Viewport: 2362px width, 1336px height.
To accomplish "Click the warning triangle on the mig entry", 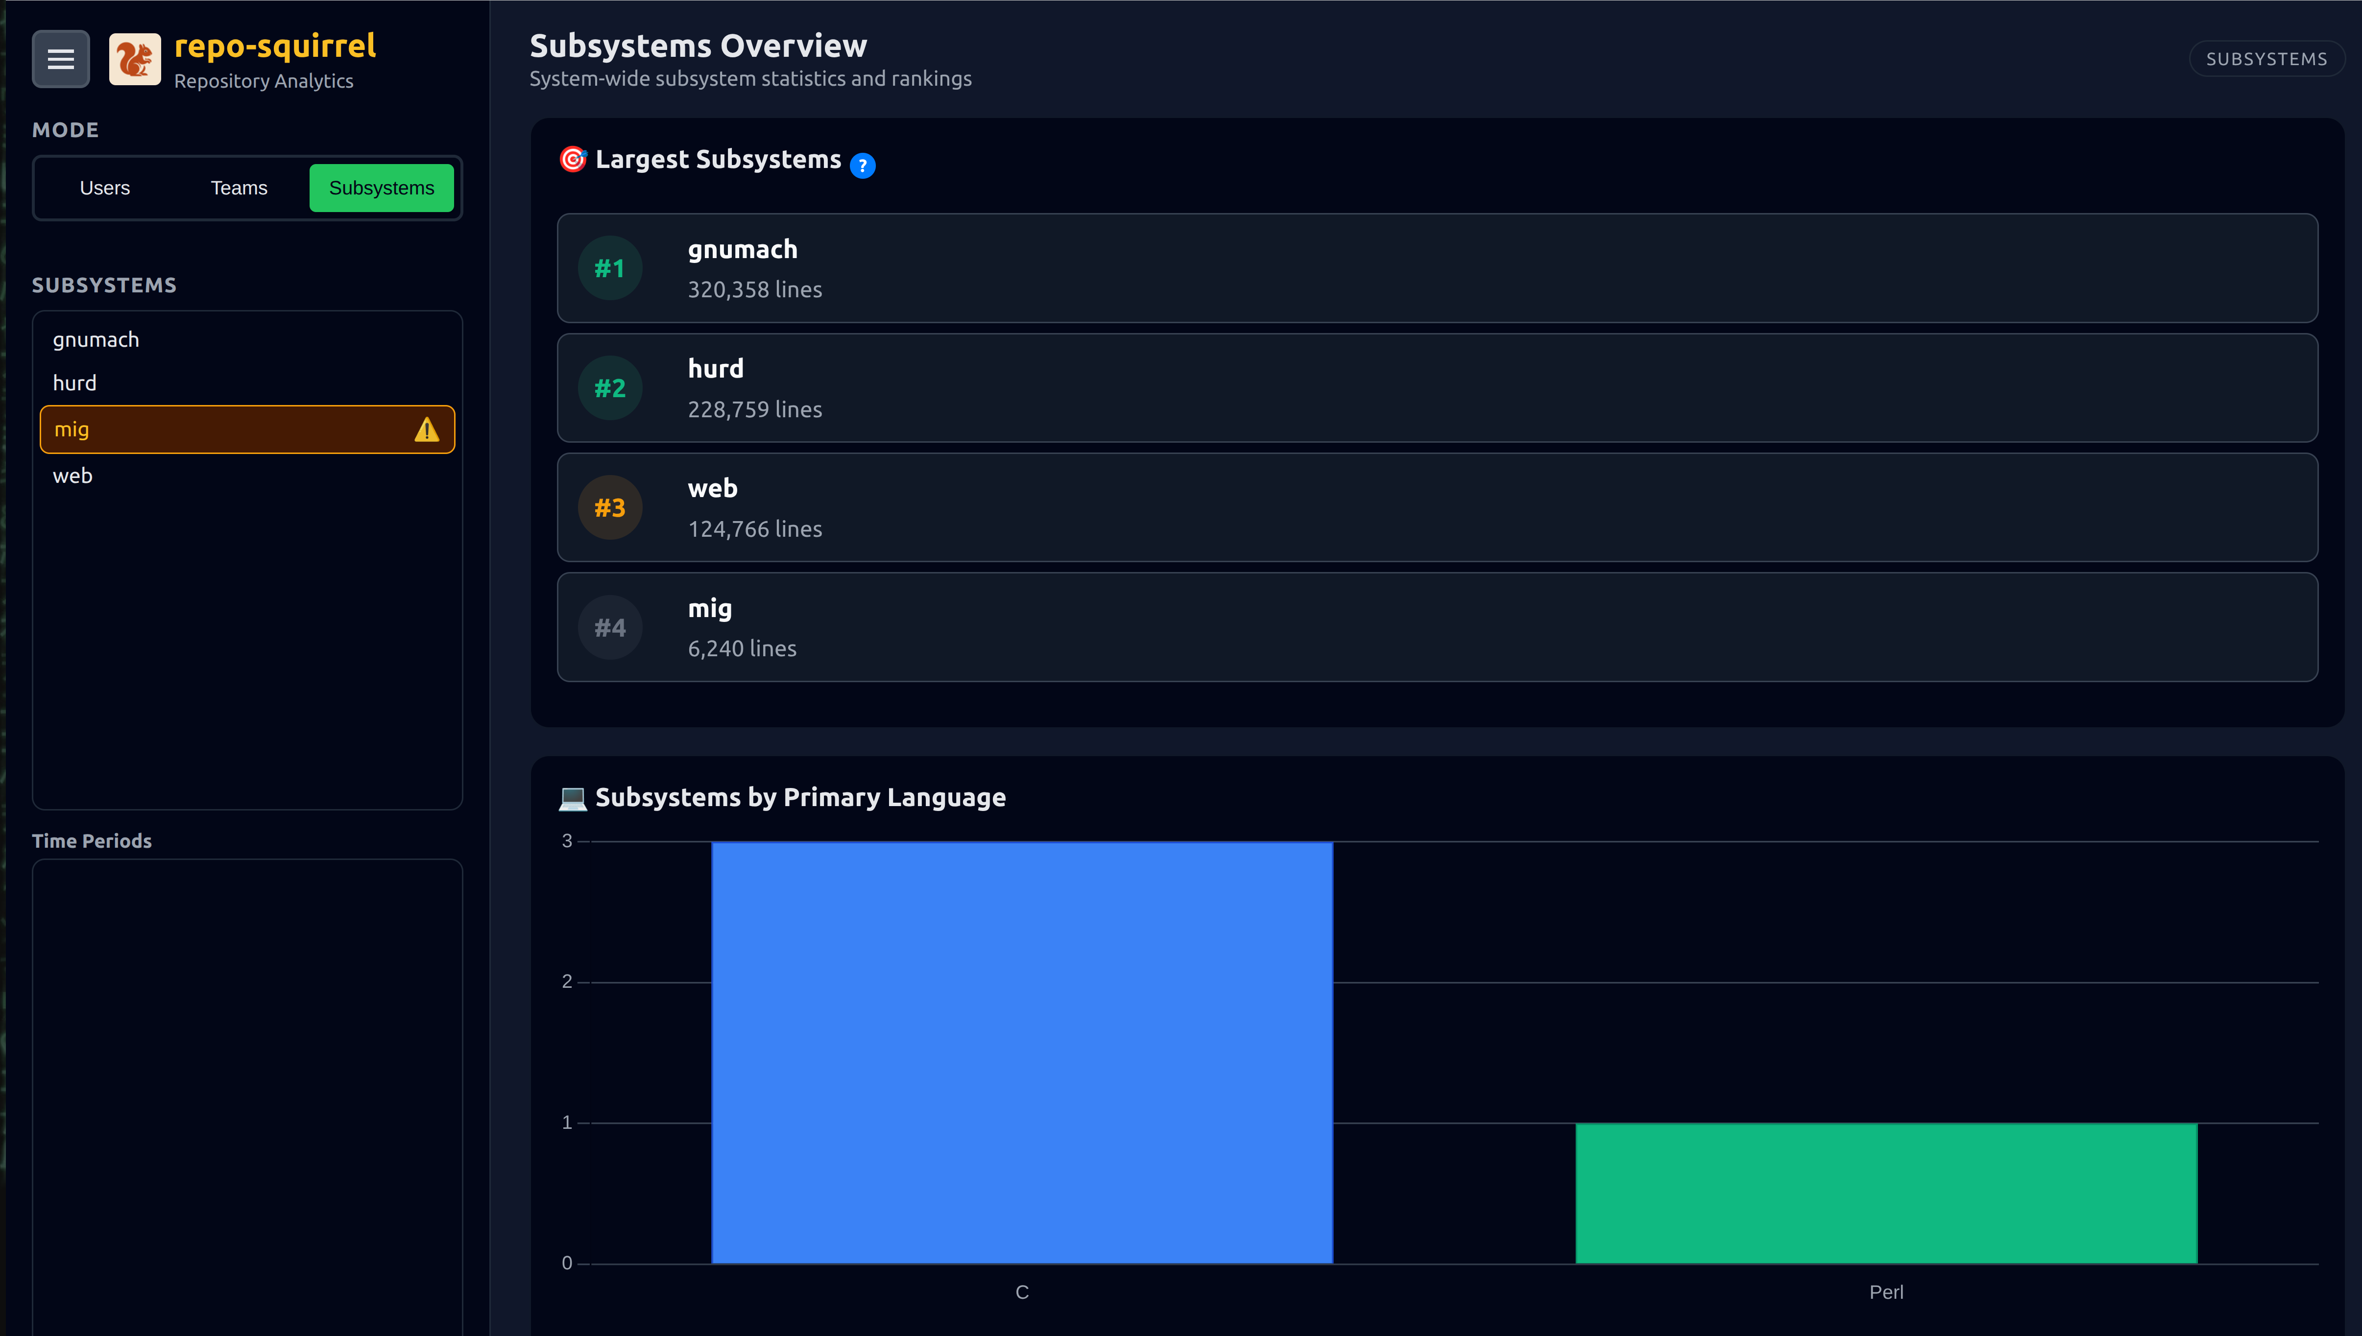I will 428,429.
